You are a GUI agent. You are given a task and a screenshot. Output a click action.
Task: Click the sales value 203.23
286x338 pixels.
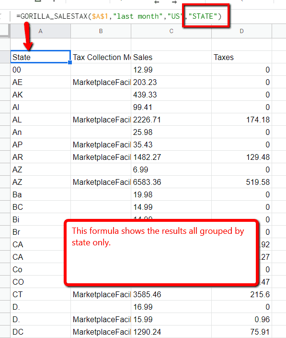[x=171, y=82]
